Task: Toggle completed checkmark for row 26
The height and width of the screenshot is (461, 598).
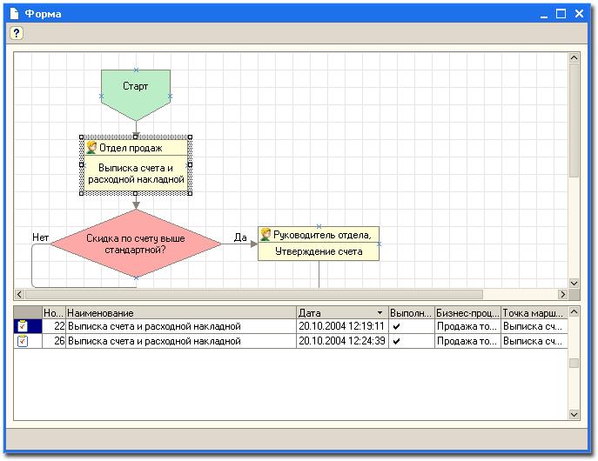Action: click(x=397, y=342)
